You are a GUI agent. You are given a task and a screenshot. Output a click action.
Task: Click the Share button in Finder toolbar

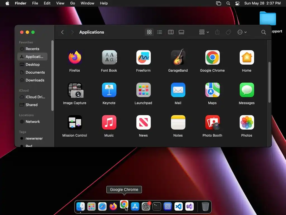(x=217, y=32)
